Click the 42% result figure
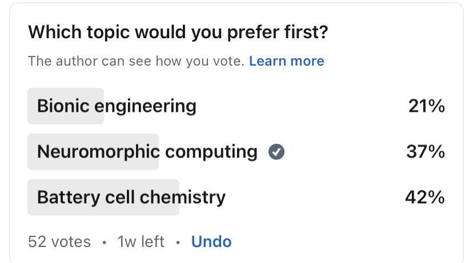This screenshot has height=263, width=473. pos(424,197)
